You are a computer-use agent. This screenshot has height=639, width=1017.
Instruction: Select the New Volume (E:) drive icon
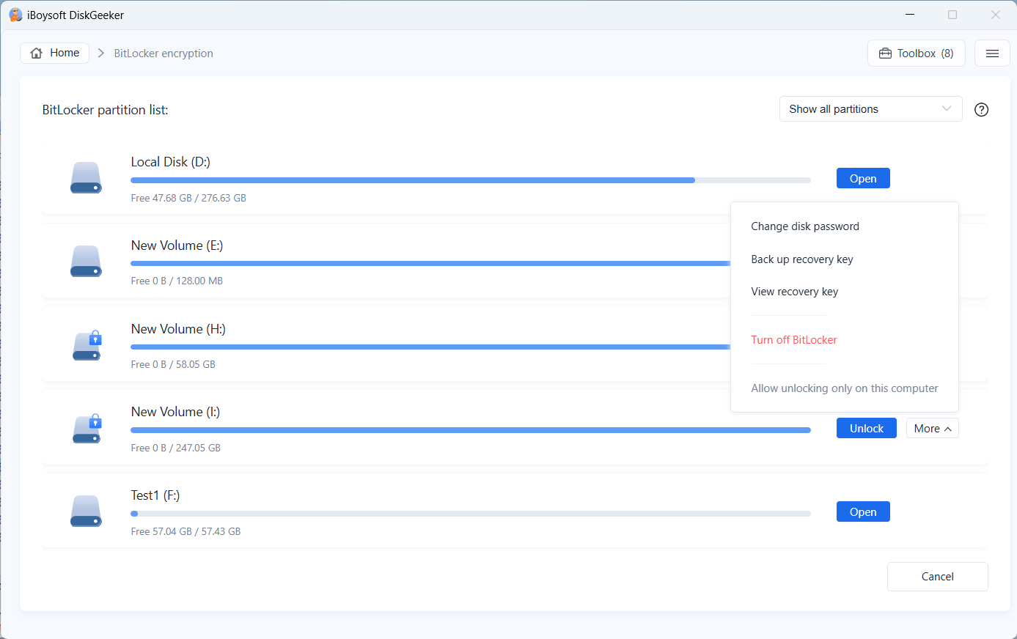tap(86, 262)
